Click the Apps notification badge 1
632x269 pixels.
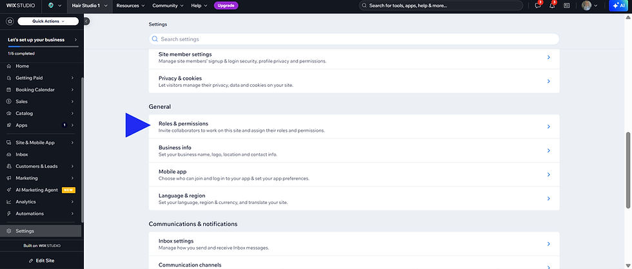pos(64,125)
